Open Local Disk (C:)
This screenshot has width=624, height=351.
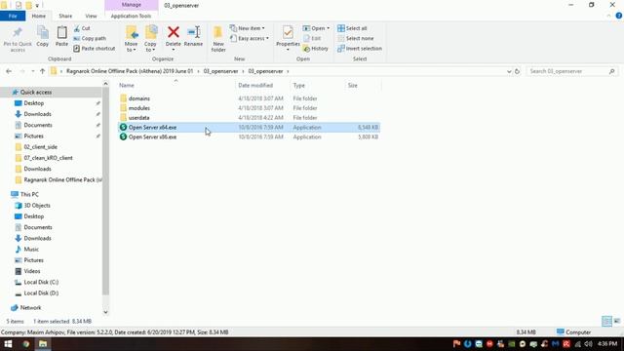click(x=41, y=282)
